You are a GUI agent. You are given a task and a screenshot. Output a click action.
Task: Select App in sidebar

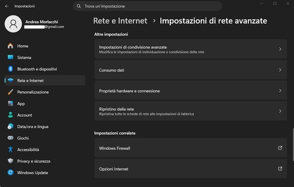45,104
